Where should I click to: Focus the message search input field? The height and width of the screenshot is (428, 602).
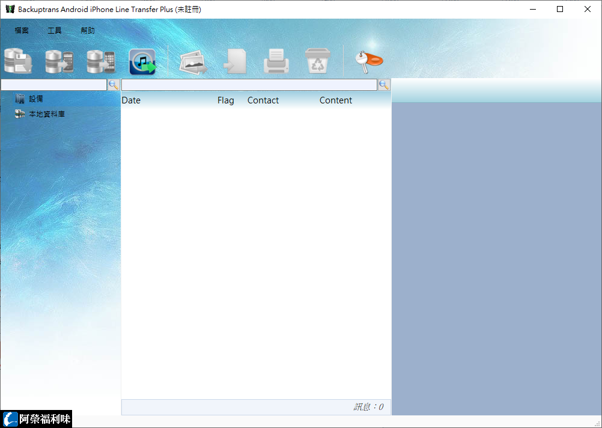tap(249, 85)
